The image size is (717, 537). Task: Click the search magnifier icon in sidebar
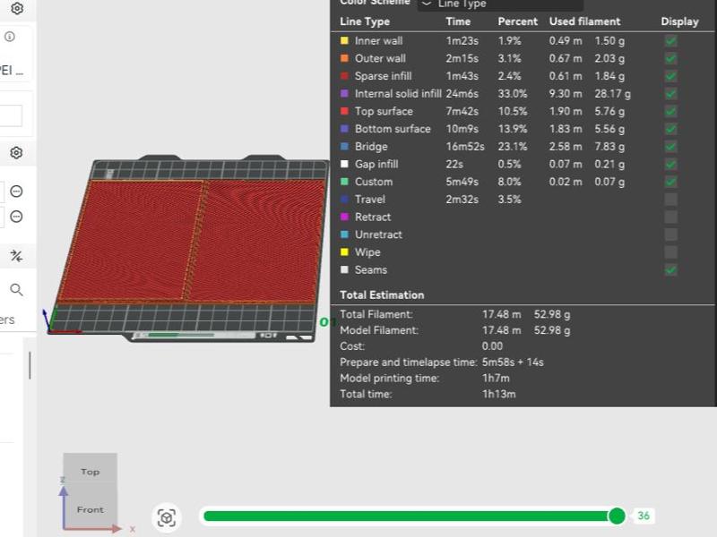[16, 289]
